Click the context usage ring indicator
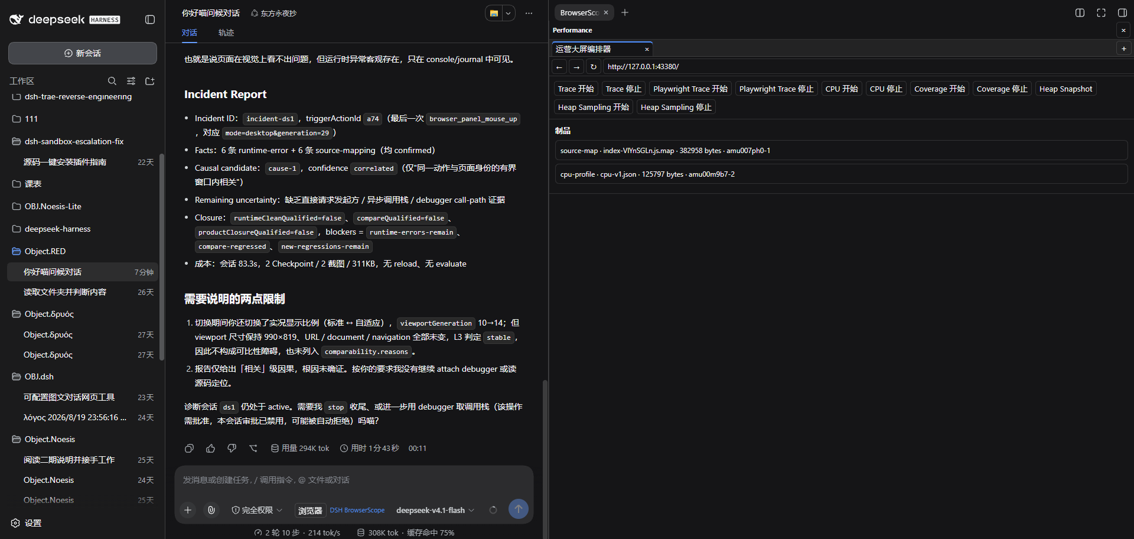The height and width of the screenshot is (539, 1134). pyautogui.click(x=493, y=510)
